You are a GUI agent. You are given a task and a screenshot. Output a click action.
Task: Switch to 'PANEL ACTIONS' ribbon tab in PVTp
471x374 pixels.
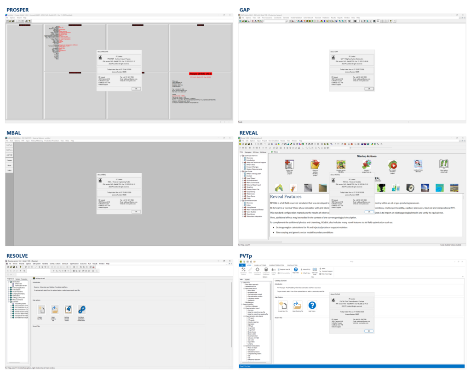(x=260, y=266)
